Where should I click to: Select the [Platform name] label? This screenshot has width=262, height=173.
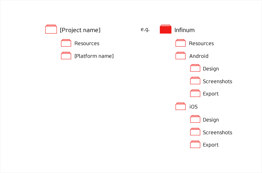tap(94, 56)
